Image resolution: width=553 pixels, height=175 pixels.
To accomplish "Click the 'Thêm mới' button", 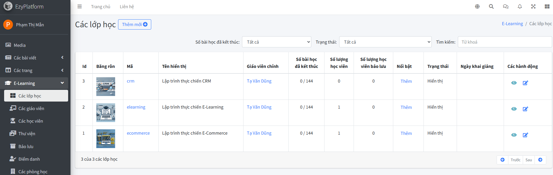I will [x=135, y=25].
